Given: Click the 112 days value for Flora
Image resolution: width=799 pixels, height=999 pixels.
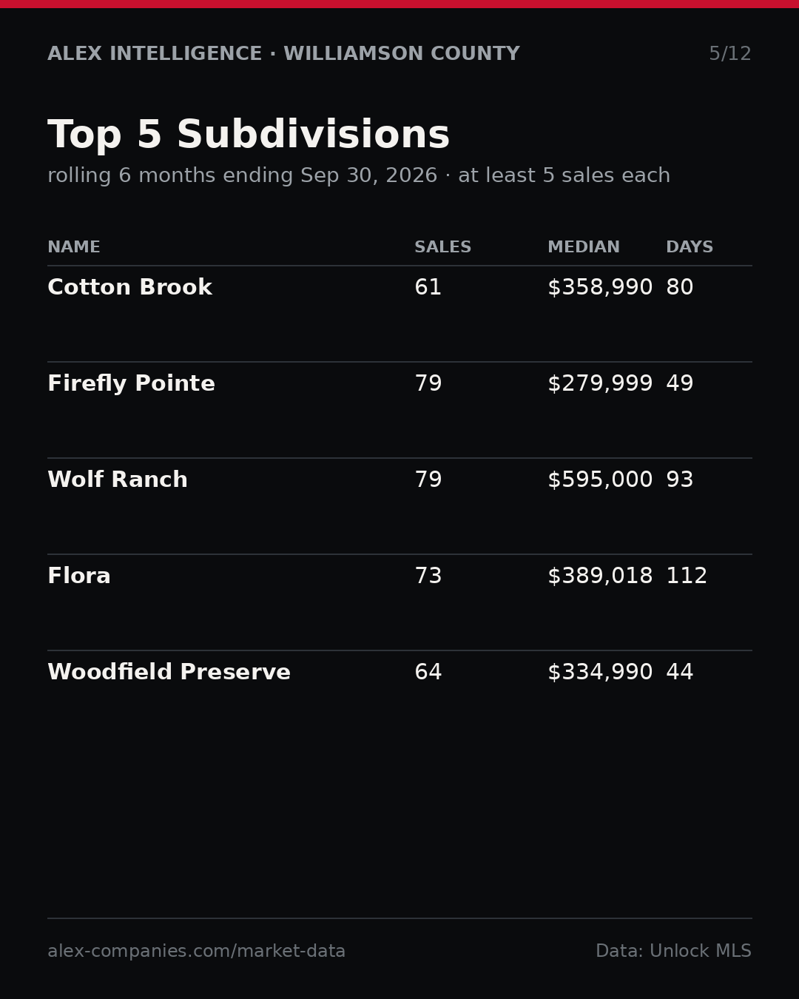Looking at the screenshot, I should click(687, 576).
